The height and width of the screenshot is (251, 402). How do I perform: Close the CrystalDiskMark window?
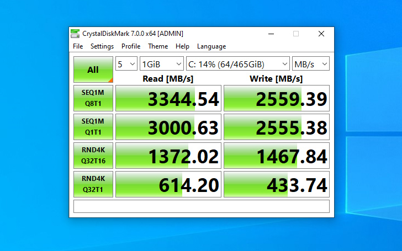[x=321, y=34]
